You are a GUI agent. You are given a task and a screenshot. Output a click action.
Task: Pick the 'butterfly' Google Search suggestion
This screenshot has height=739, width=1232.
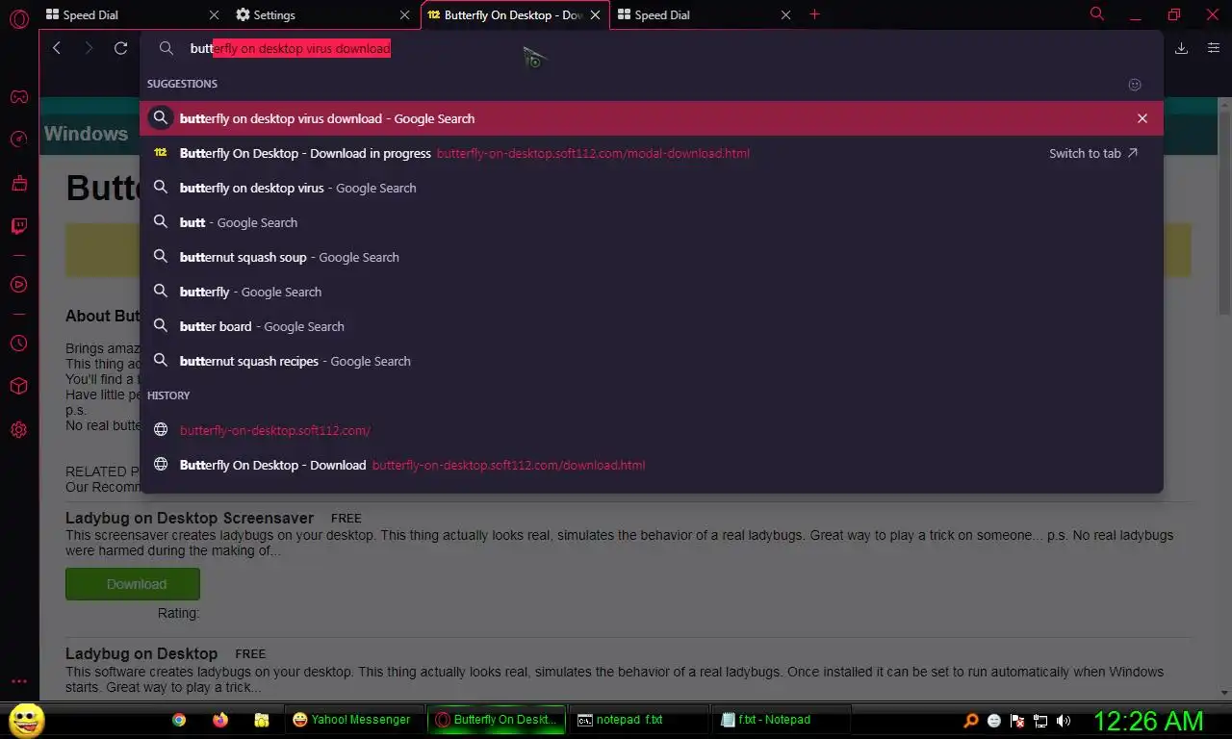[x=652, y=292]
